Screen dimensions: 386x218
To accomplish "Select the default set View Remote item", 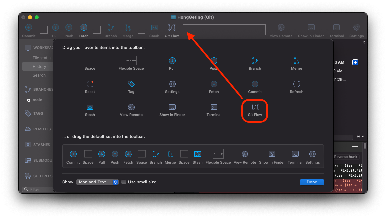I will tap(245, 157).
